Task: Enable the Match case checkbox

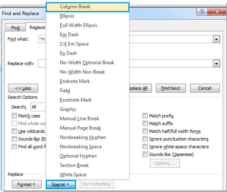Action: coord(14,116)
